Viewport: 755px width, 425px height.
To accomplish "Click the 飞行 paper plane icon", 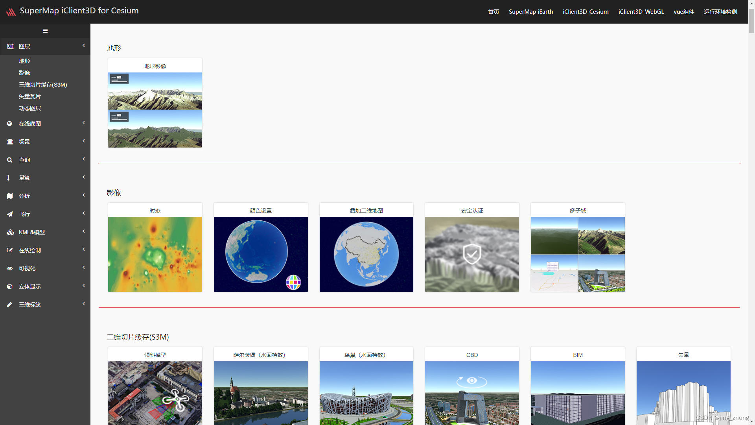I will [x=9, y=214].
